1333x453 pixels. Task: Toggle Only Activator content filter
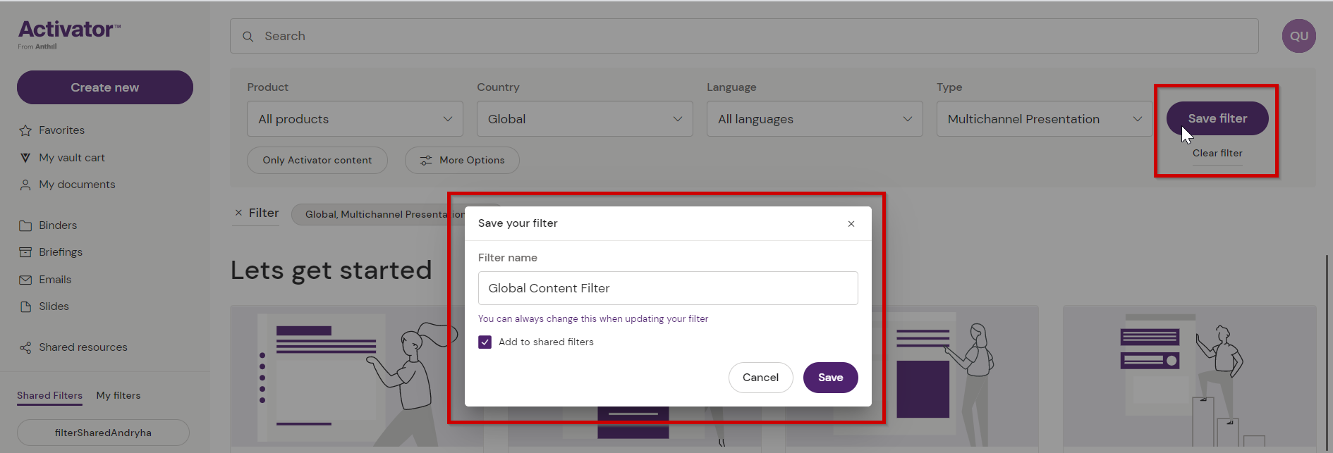pos(317,160)
